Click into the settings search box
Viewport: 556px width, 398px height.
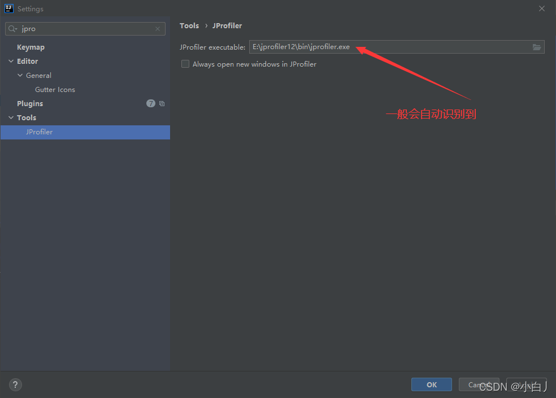85,29
